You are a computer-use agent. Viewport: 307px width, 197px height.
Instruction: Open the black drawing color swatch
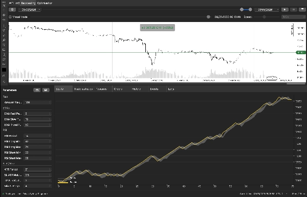pos(4,70)
